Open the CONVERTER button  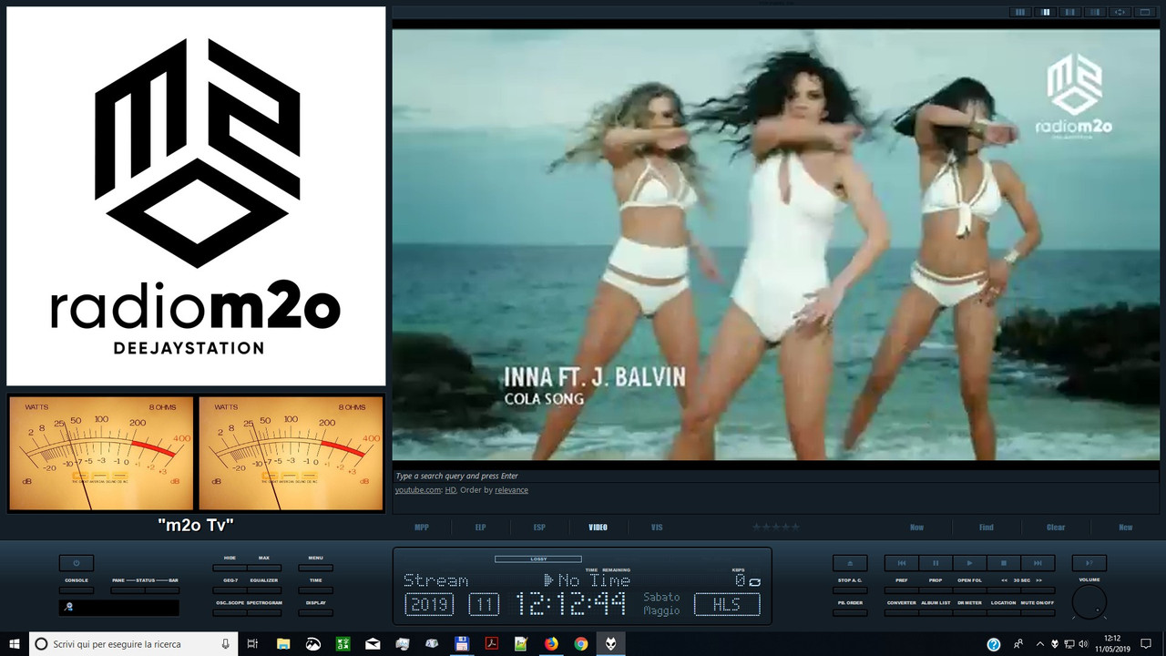[902, 613]
